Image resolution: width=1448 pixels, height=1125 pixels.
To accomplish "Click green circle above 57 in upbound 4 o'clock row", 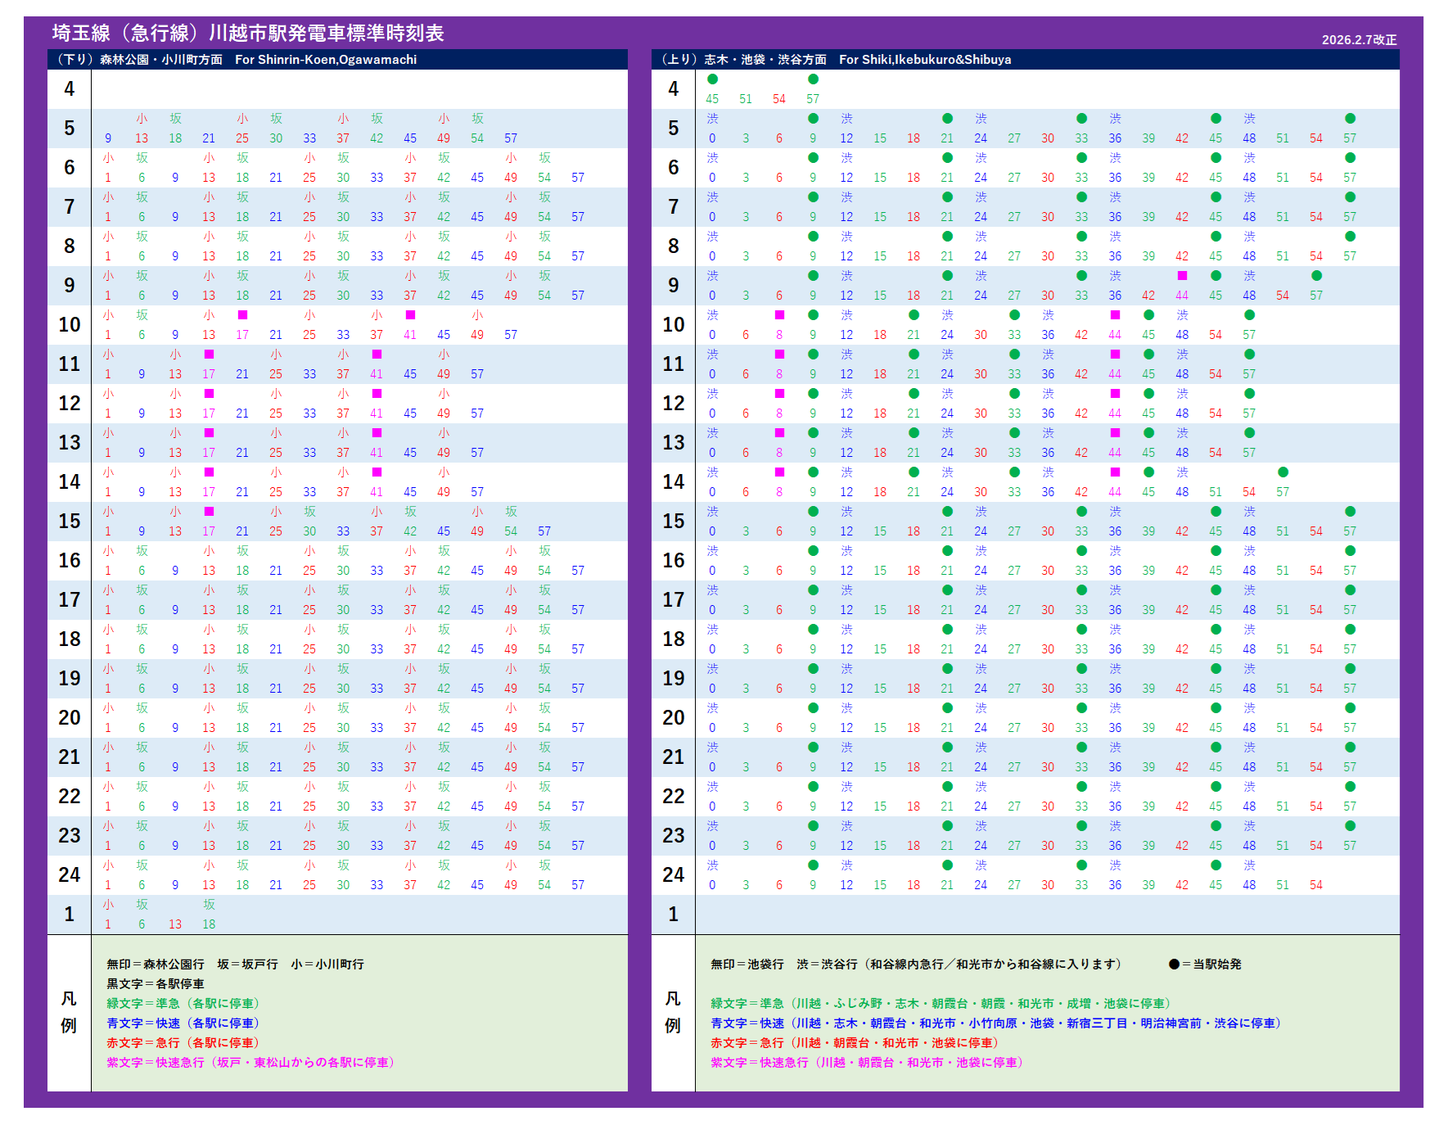I will tap(813, 79).
